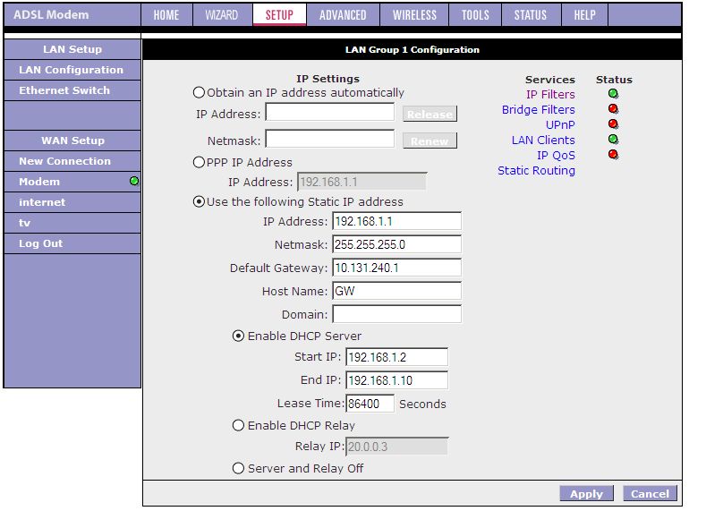Open the internet connection entry
The height and width of the screenshot is (511, 706).
(72, 202)
